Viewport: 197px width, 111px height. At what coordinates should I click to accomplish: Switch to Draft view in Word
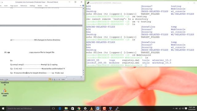(x=59, y=80)
